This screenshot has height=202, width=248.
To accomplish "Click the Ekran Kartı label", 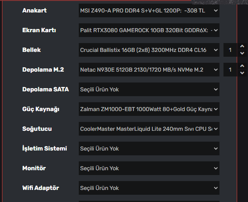I will (39, 30).
